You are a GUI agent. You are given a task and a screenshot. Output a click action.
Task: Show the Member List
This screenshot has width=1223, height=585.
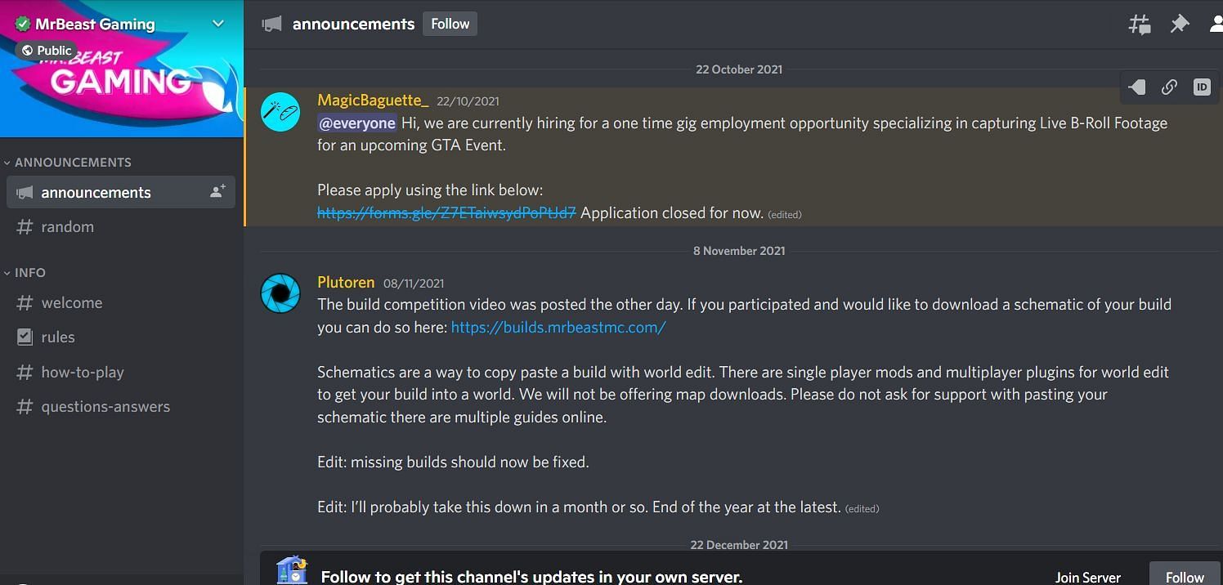(1216, 24)
